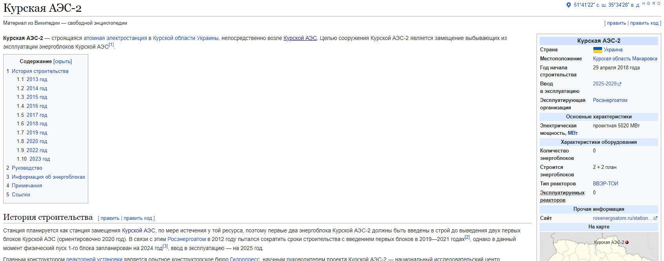Open Макаровка link in infobox
This screenshot has height=261, width=664.
(x=645, y=59)
